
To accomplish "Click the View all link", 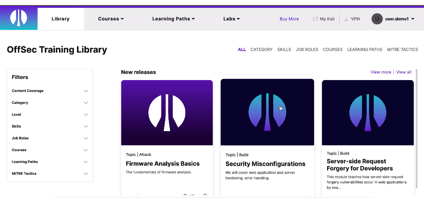I will (x=404, y=72).
